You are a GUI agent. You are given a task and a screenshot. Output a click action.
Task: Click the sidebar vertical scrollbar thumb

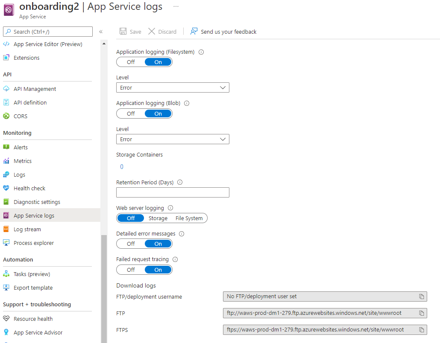104,289
